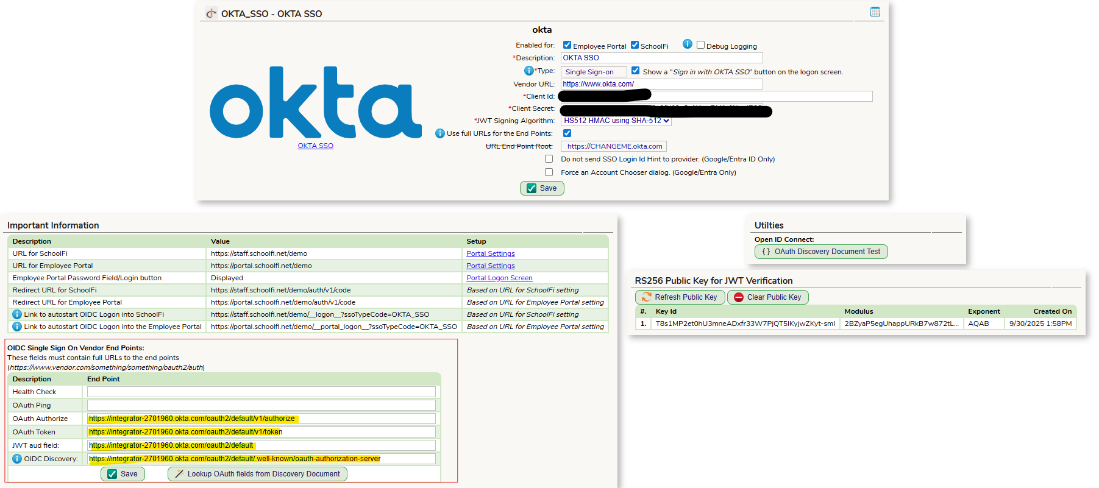The height and width of the screenshot is (488, 1099).
Task: Select Modulus 2BZyaP5egUhapp cell
Action: pos(902,324)
